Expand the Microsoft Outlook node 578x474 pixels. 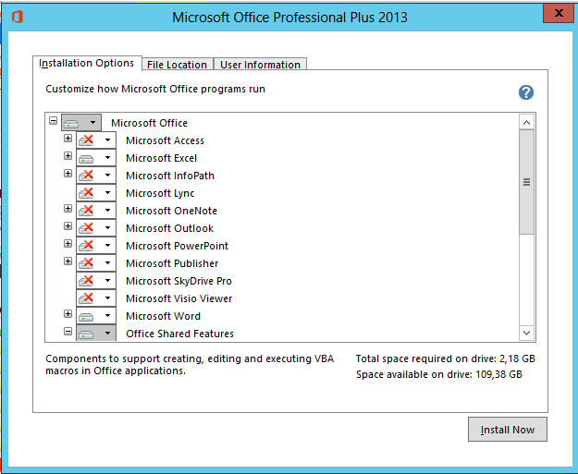(x=68, y=225)
